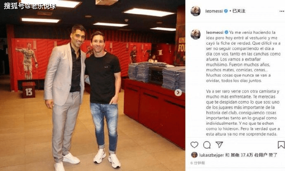Open leomessi username in the caption
The height and width of the screenshot is (171, 285).
[x=215, y=32]
